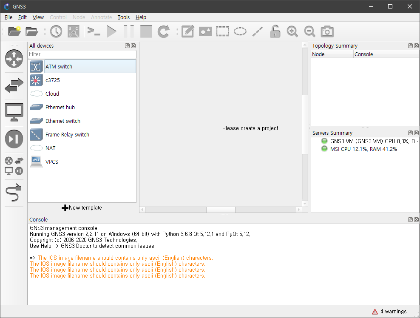Click the Zoom out magnifier icon
This screenshot has width=420, height=318.
point(309,31)
